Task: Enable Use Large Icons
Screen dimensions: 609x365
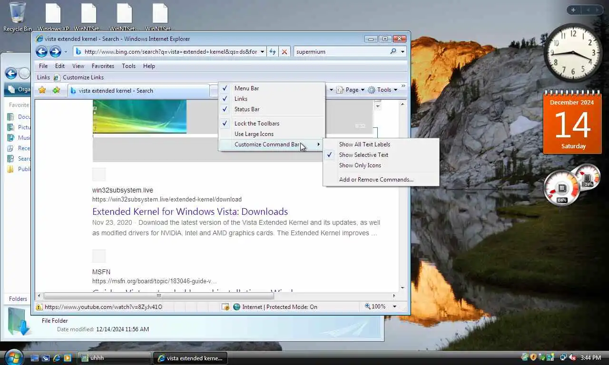Action: (x=272, y=134)
